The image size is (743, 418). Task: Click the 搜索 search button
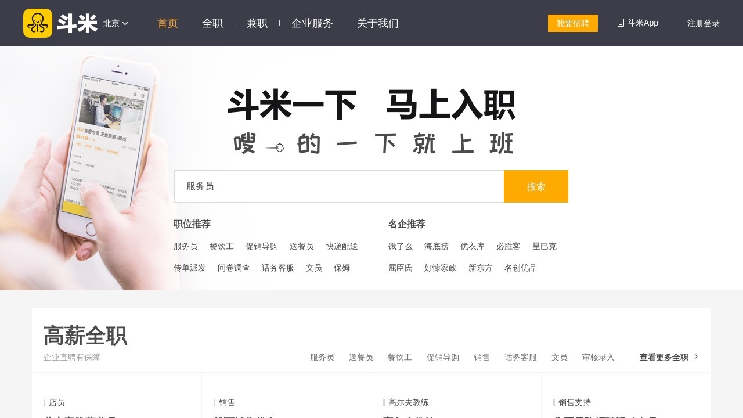[x=535, y=186]
